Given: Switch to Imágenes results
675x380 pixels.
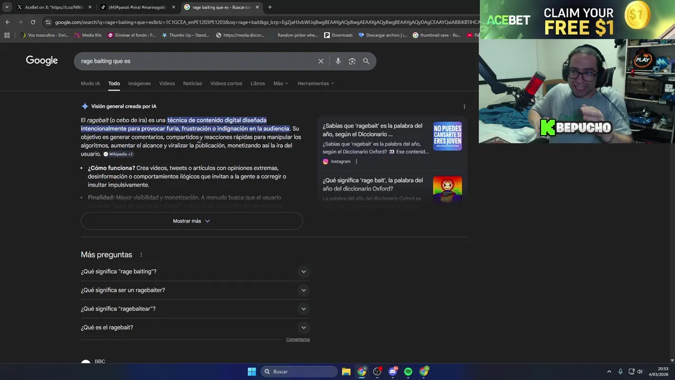Looking at the screenshot, I should point(139,83).
